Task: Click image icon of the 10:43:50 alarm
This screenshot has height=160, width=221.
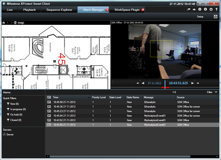Action: (x=49, y=125)
